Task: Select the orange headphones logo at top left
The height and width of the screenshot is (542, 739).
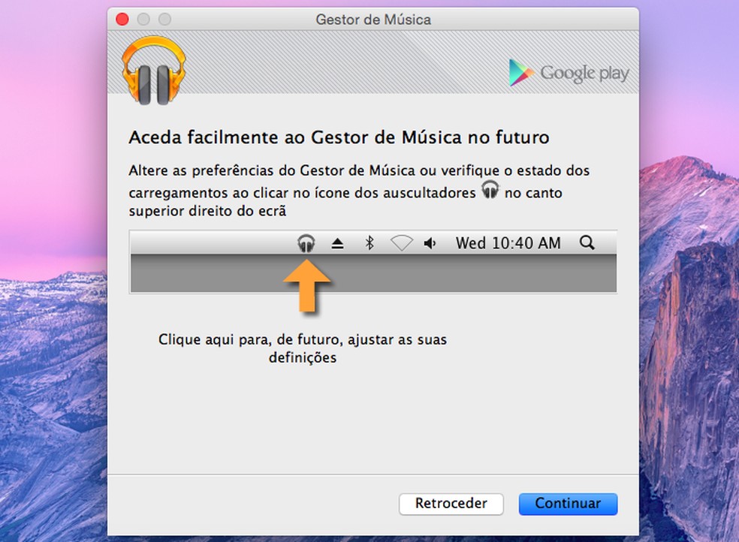Action: [152, 69]
